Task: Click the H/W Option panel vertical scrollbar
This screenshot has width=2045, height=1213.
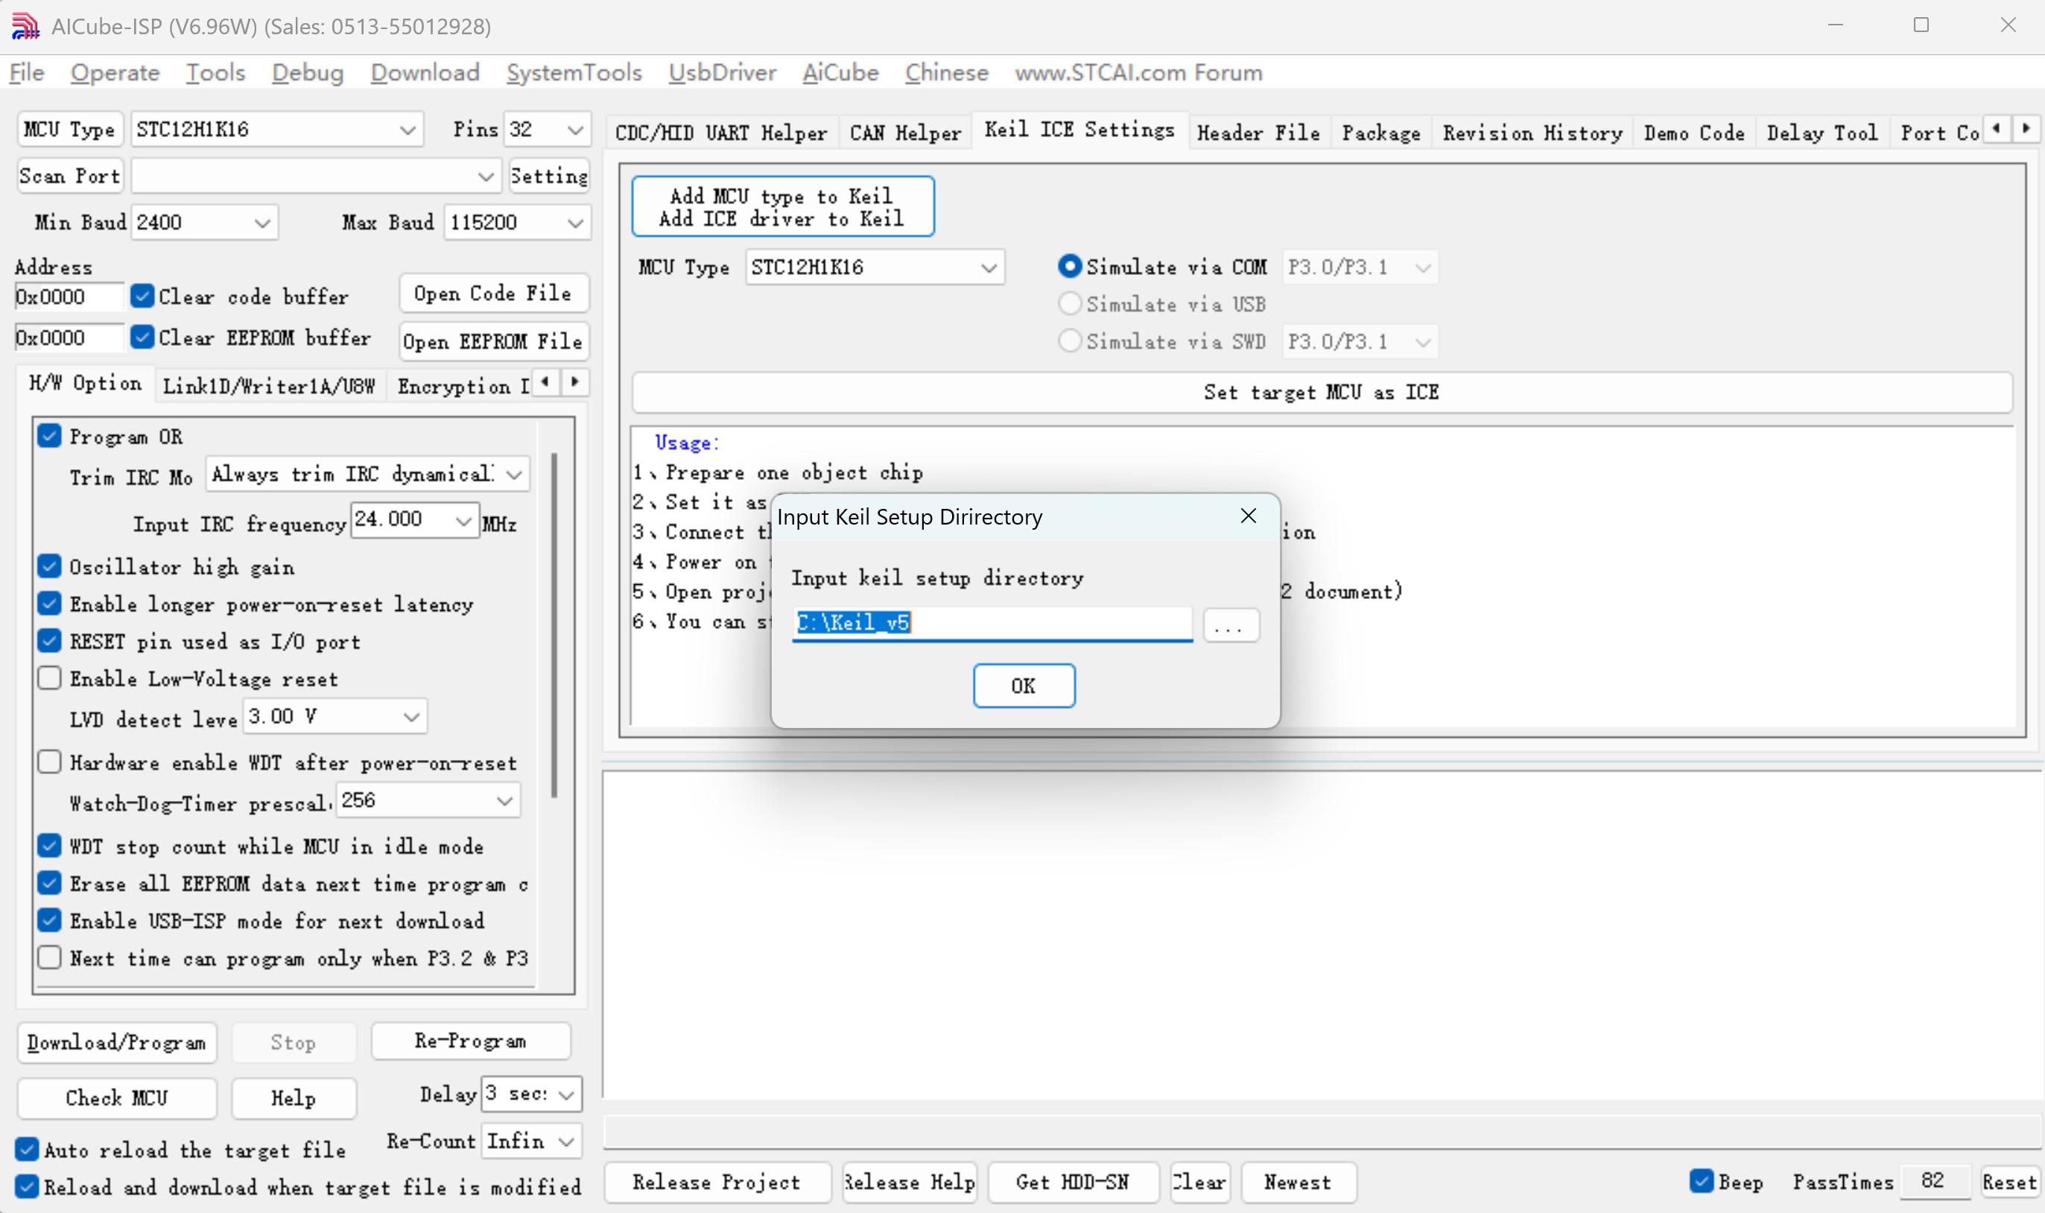Action: [x=555, y=625]
